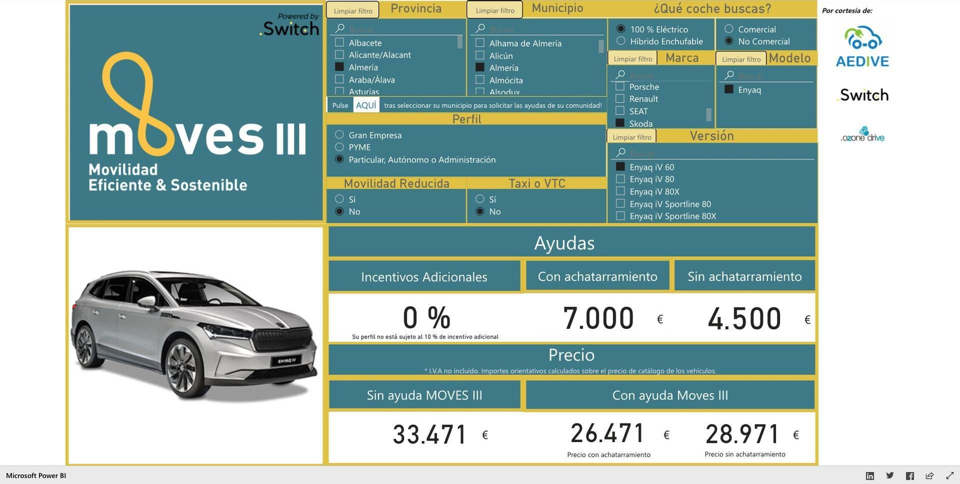Click the search magnifier in Provincia
Screen dimensions: 960x484
[340, 28]
